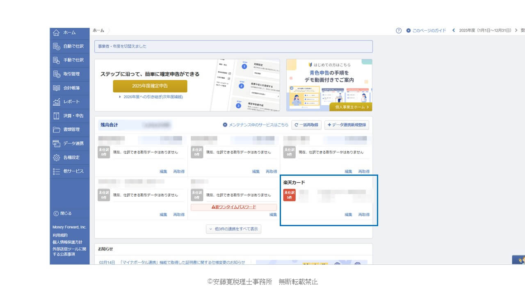Expand 他3件の連携をすべて表示
525x295 pixels.
(233, 229)
